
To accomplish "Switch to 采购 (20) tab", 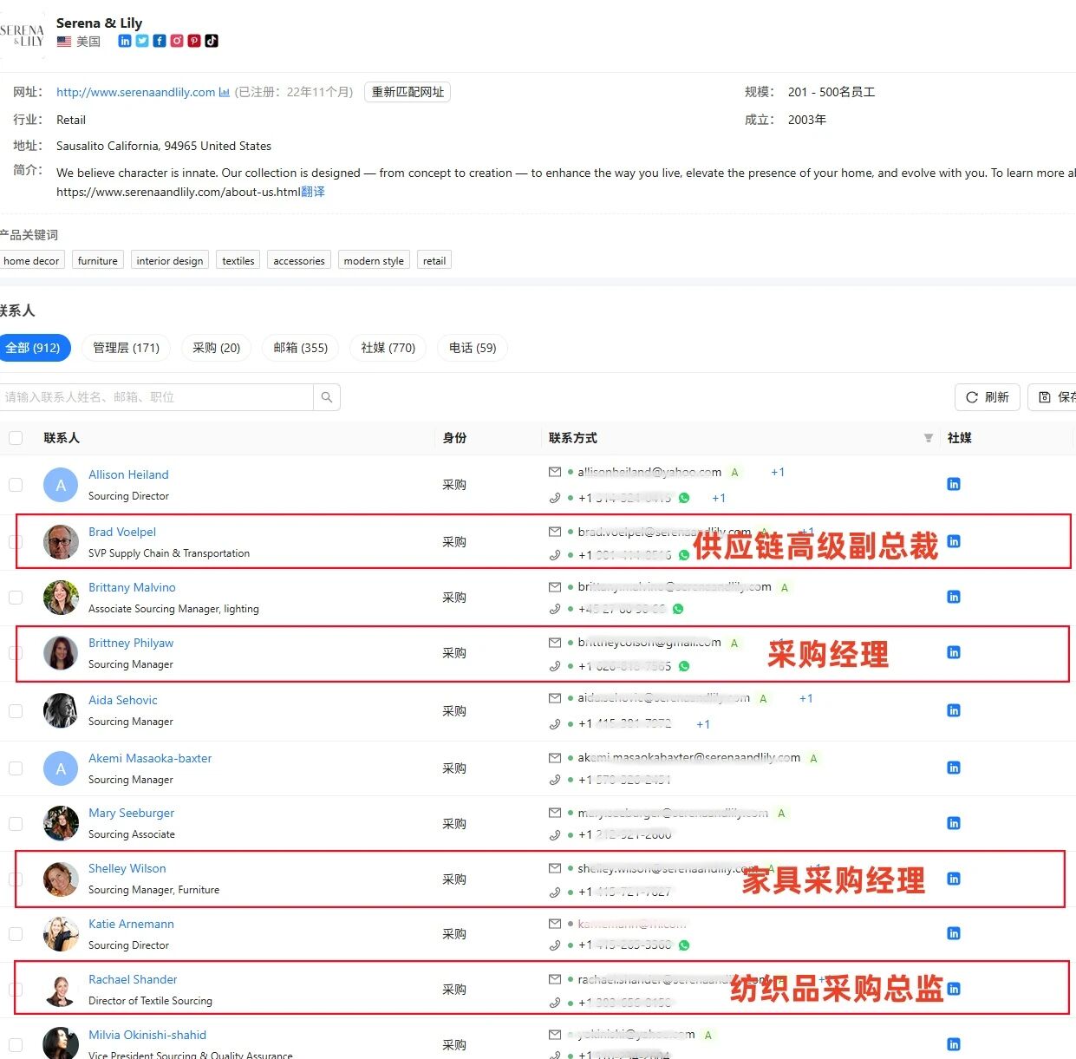I will (x=217, y=348).
